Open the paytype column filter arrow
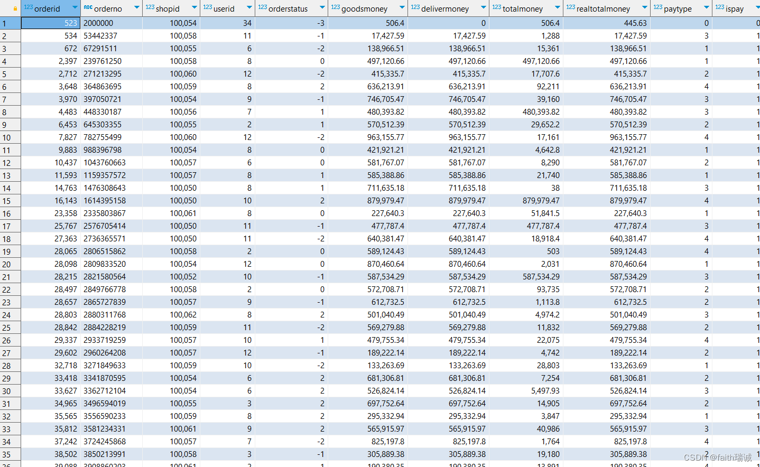The width and height of the screenshot is (760, 467). tap(707, 8)
